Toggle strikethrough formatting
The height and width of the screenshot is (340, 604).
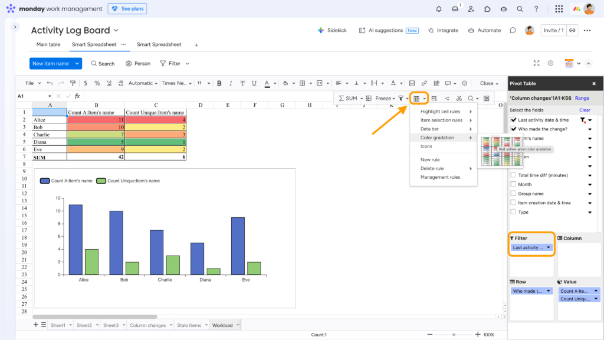tap(242, 83)
